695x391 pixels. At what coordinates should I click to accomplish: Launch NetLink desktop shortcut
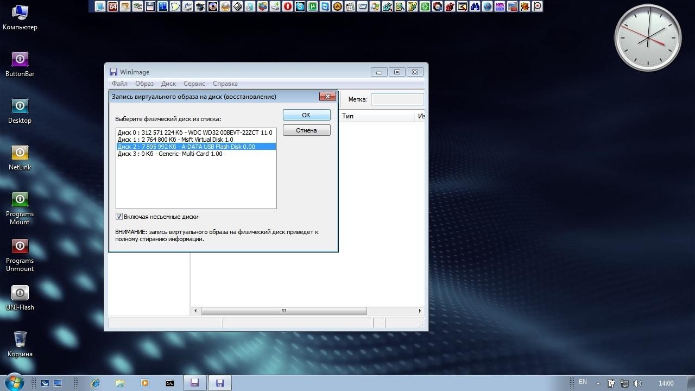click(x=20, y=157)
